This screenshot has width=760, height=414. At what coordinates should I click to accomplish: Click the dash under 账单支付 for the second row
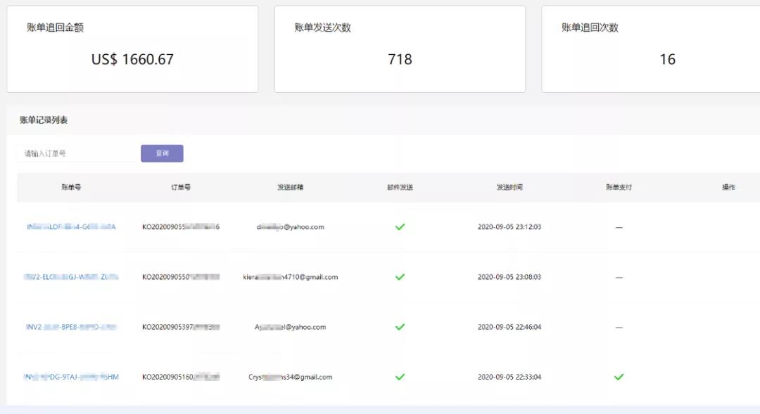(x=619, y=277)
